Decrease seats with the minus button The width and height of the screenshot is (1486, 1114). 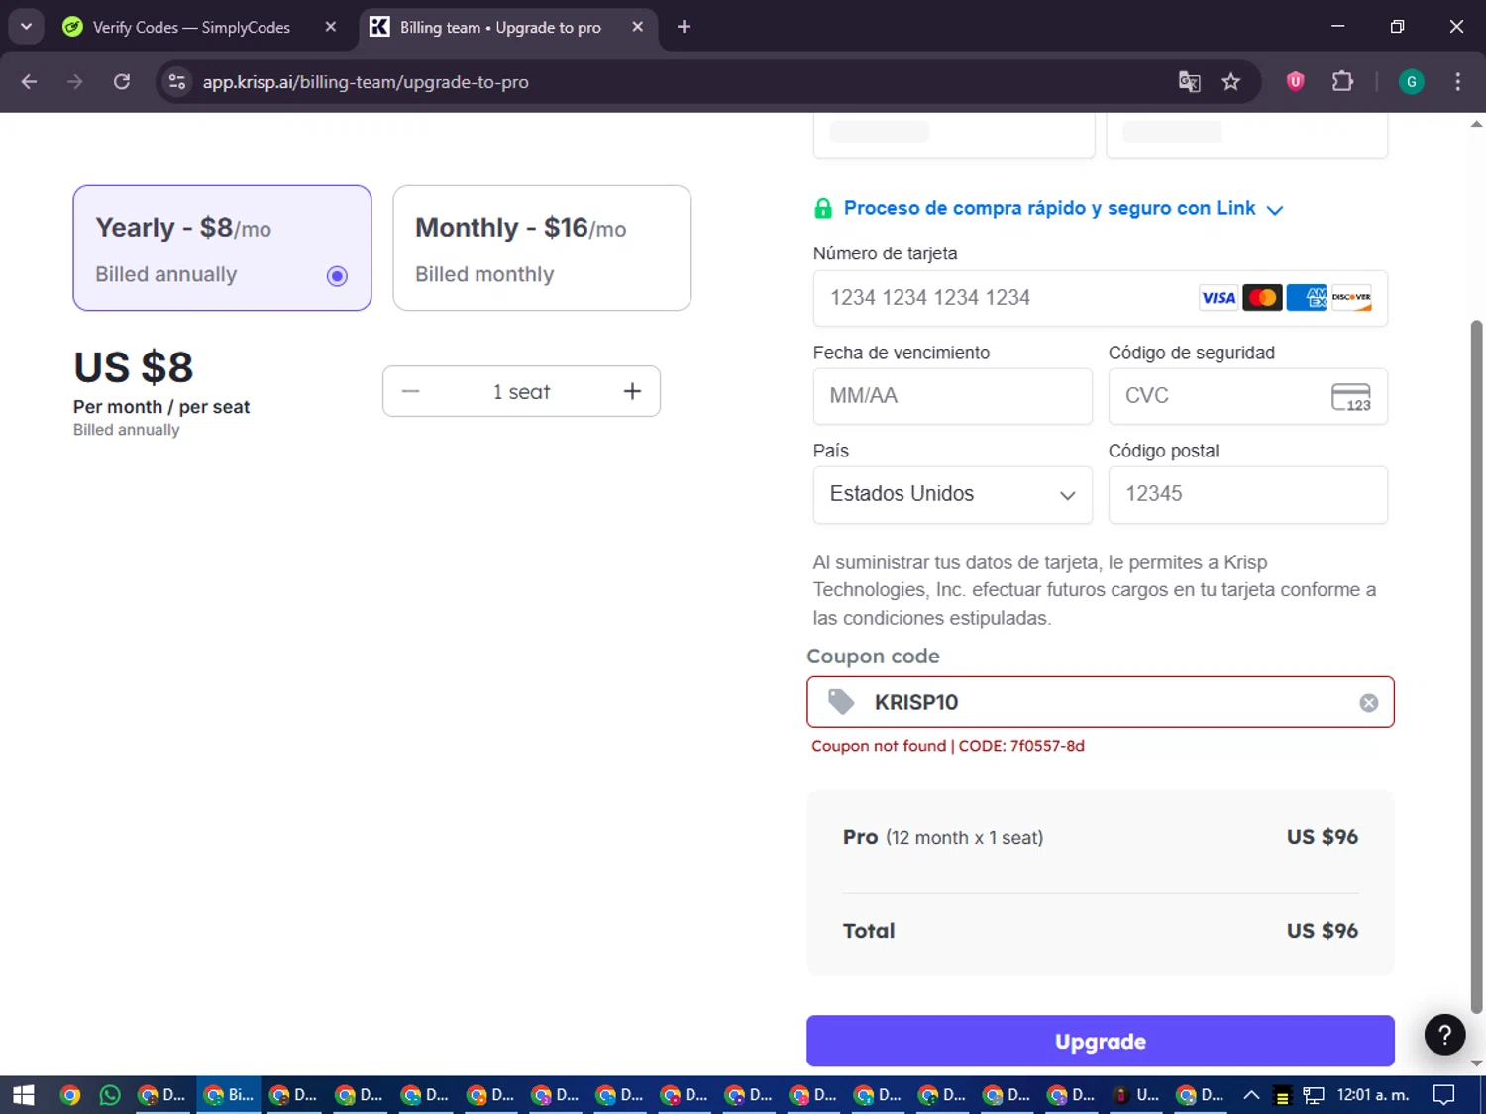pyautogui.click(x=411, y=392)
